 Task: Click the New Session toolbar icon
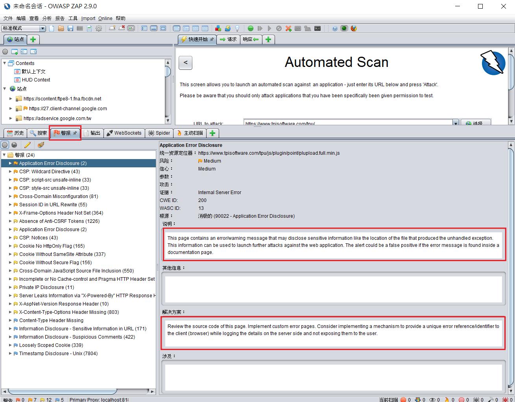pos(52,28)
